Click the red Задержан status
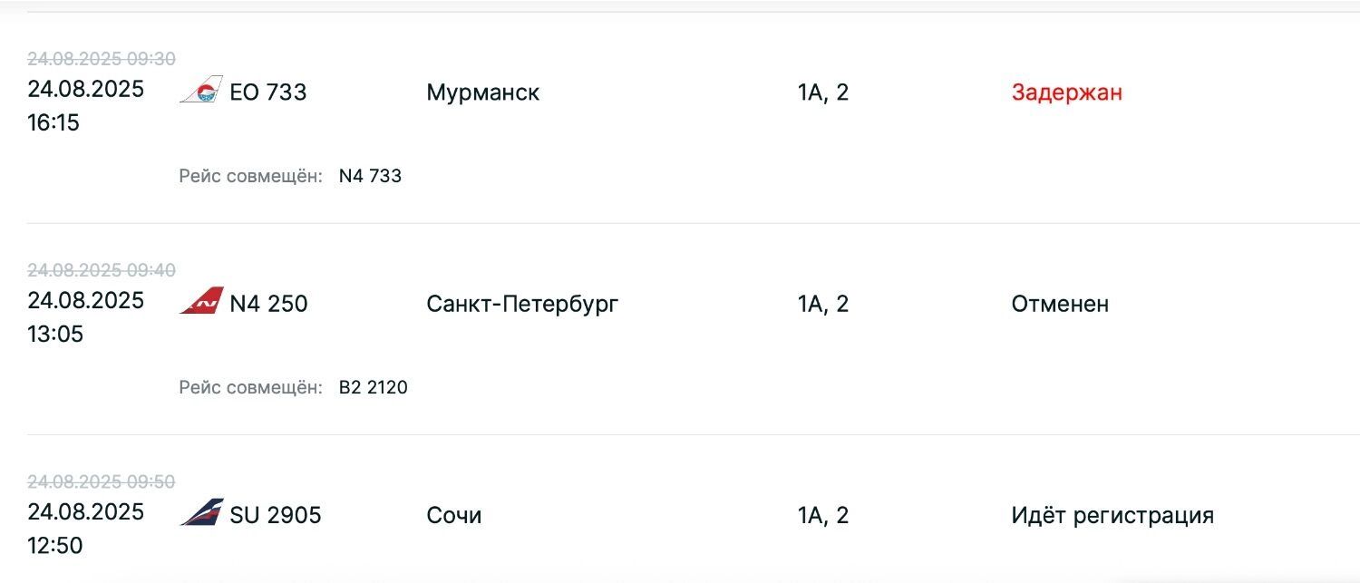This screenshot has height=583, width=1360. (x=1066, y=92)
